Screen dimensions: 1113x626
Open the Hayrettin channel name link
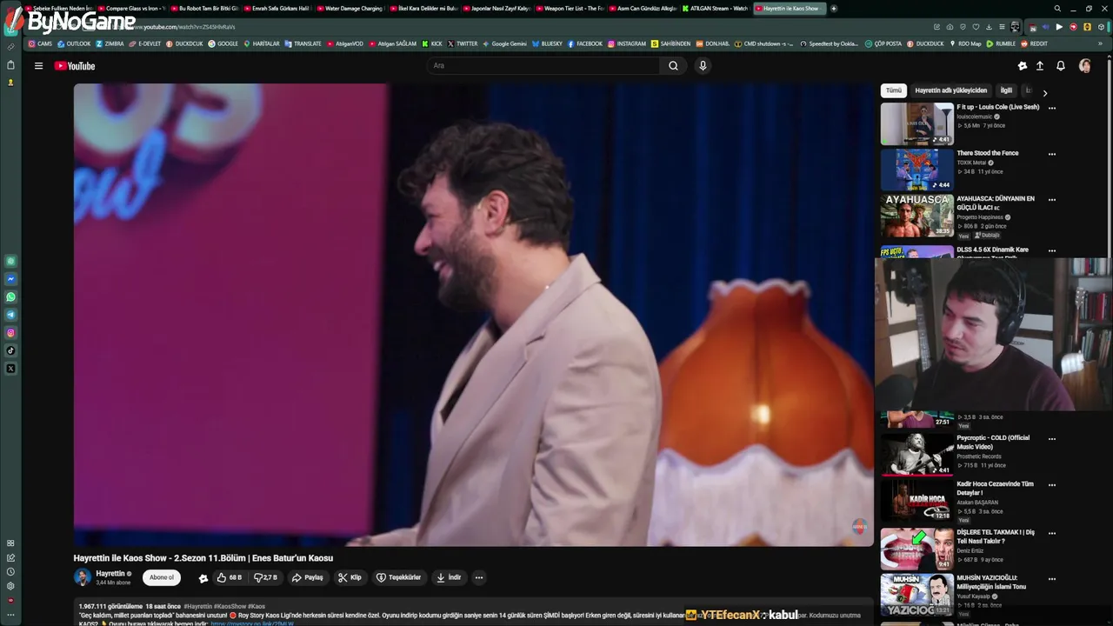coord(110,574)
